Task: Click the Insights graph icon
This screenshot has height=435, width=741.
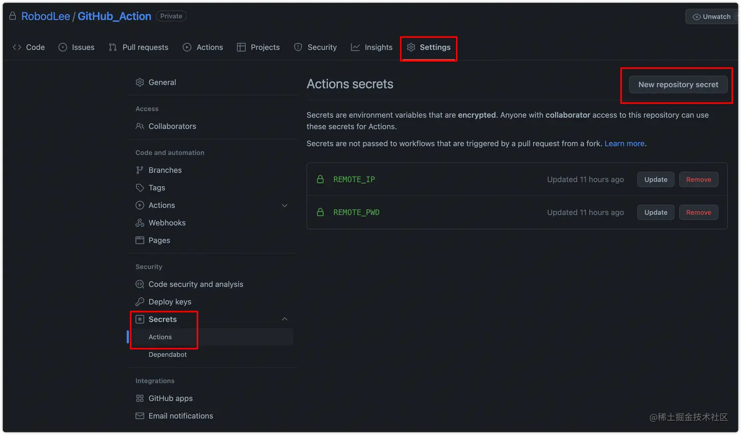Action: (355, 47)
